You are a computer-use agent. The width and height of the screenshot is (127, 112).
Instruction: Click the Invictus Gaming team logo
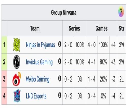click(17, 62)
